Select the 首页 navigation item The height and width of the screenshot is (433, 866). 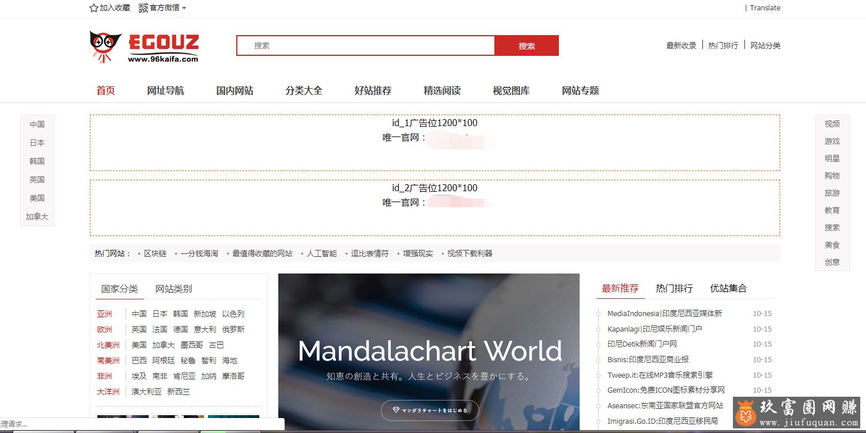coord(106,90)
